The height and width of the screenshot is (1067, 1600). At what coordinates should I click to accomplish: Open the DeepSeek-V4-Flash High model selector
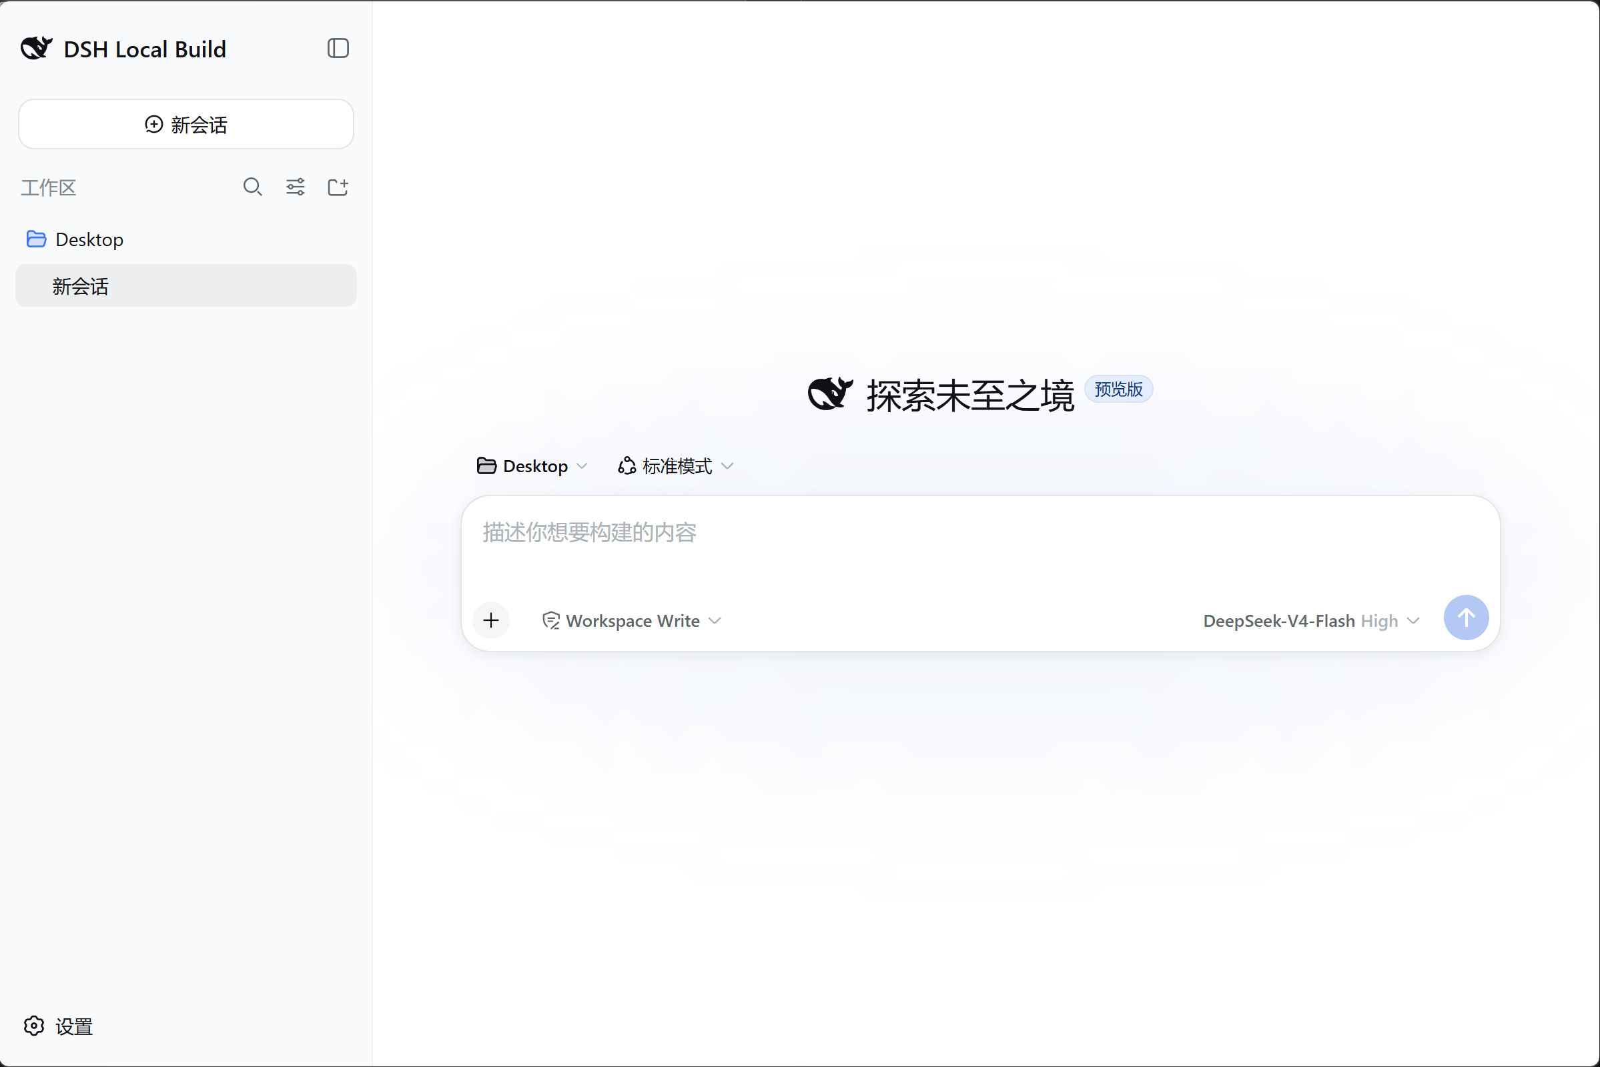click(x=1311, y=622)
